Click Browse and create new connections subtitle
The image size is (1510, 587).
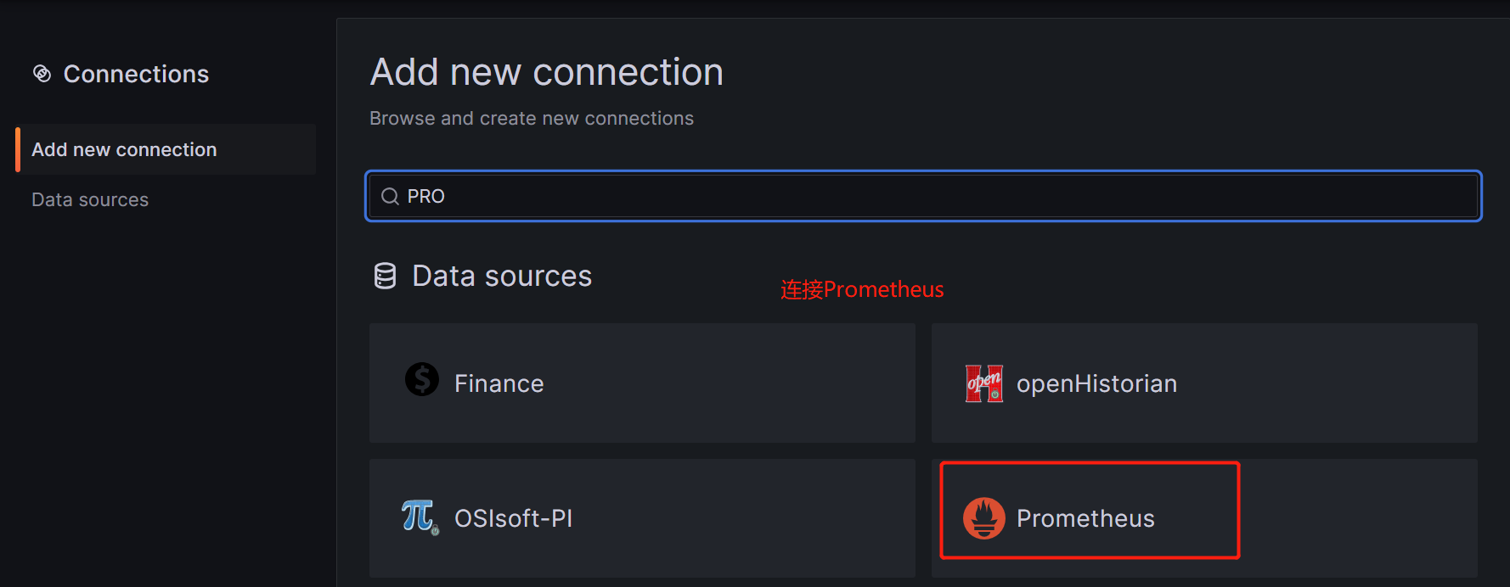pyautogui.click(x=532, y=118)
